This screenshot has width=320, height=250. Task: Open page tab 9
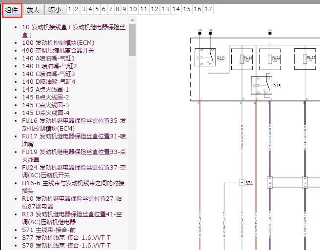[x=124, y=9]
